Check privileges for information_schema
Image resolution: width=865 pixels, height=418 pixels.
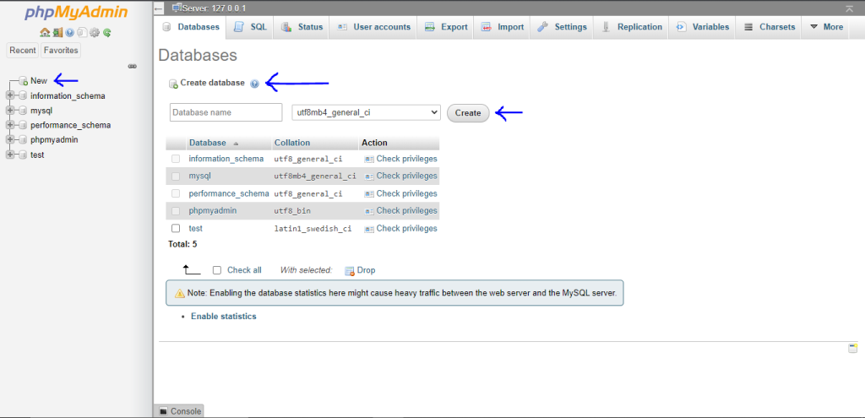tap(400, 159)
